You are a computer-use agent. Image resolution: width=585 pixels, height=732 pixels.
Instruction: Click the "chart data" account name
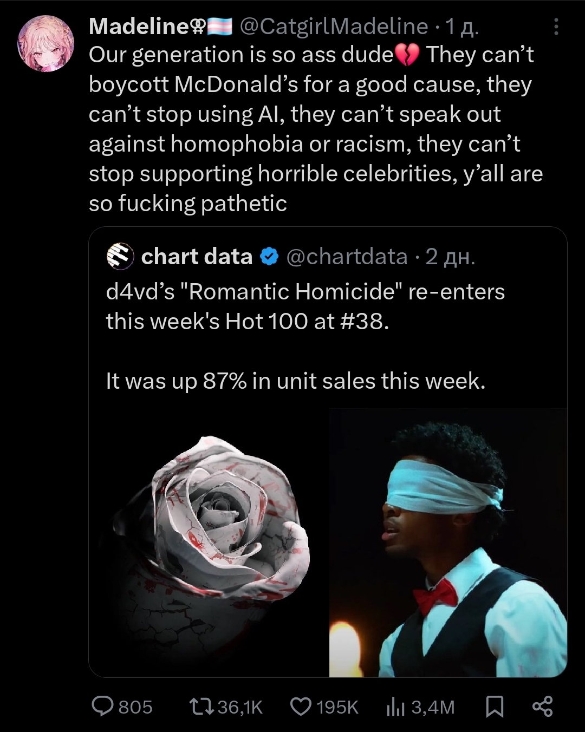click(197, 257)
